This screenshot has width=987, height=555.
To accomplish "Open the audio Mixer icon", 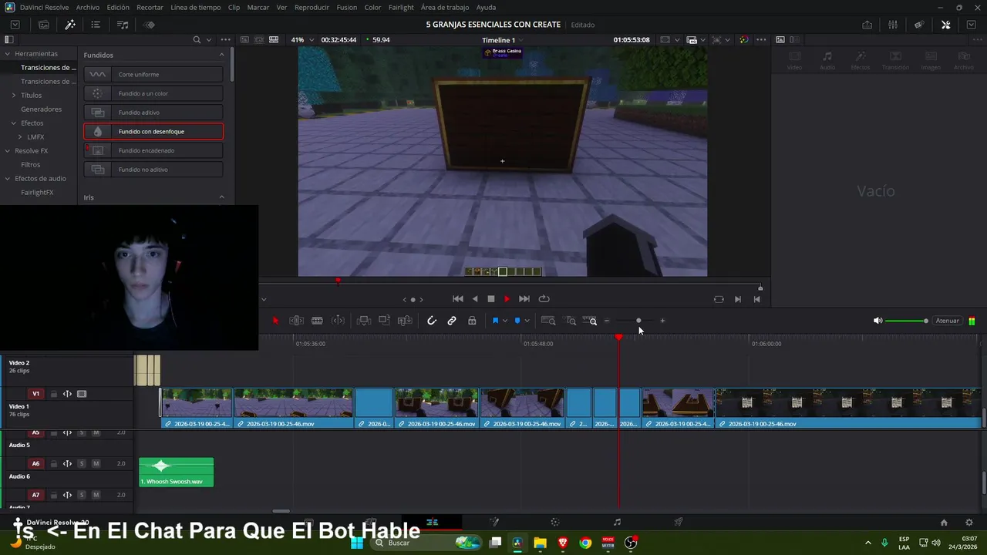I will tap(893, 25).
